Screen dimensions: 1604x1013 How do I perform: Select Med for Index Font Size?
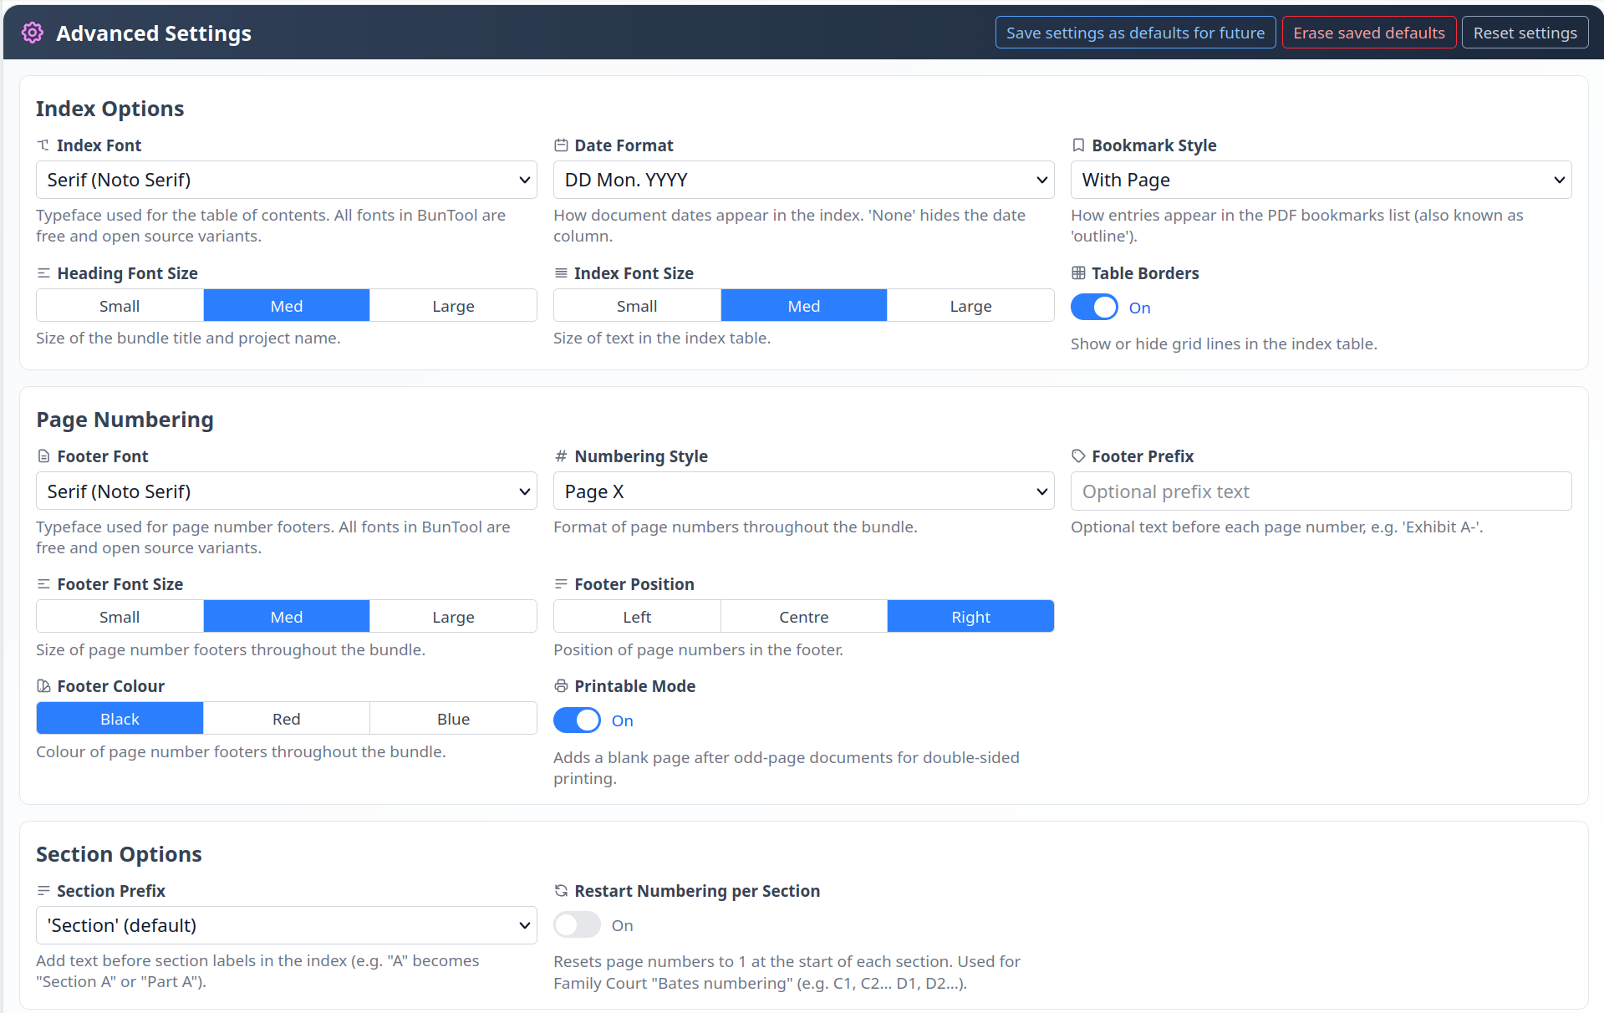point(804,306)
